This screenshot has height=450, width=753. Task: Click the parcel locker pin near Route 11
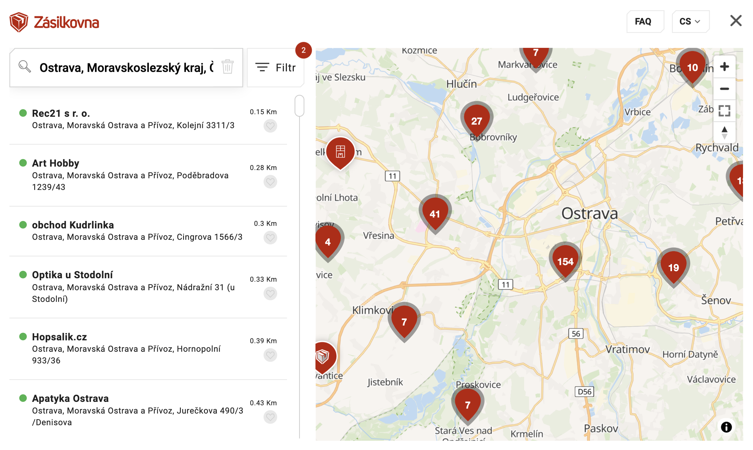[x=340, y=152]
